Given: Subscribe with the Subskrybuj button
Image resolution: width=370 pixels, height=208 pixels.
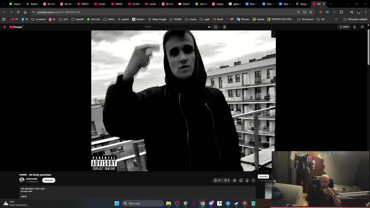Looking at the screenshot, I should coord(49,180).
